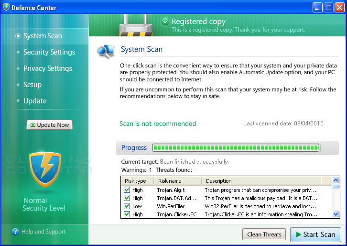Click the Registered copy heading
Screen dimensions: 347x246
click(198, 22)
